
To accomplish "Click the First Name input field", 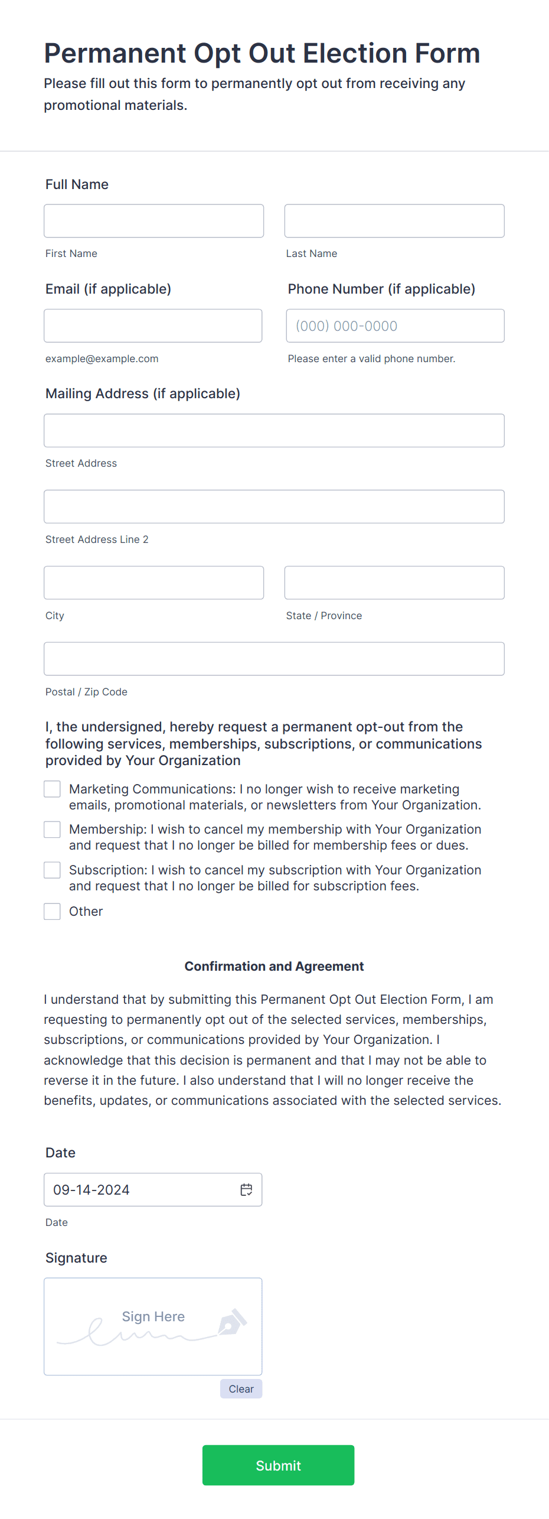I will [x=153, y=220].
